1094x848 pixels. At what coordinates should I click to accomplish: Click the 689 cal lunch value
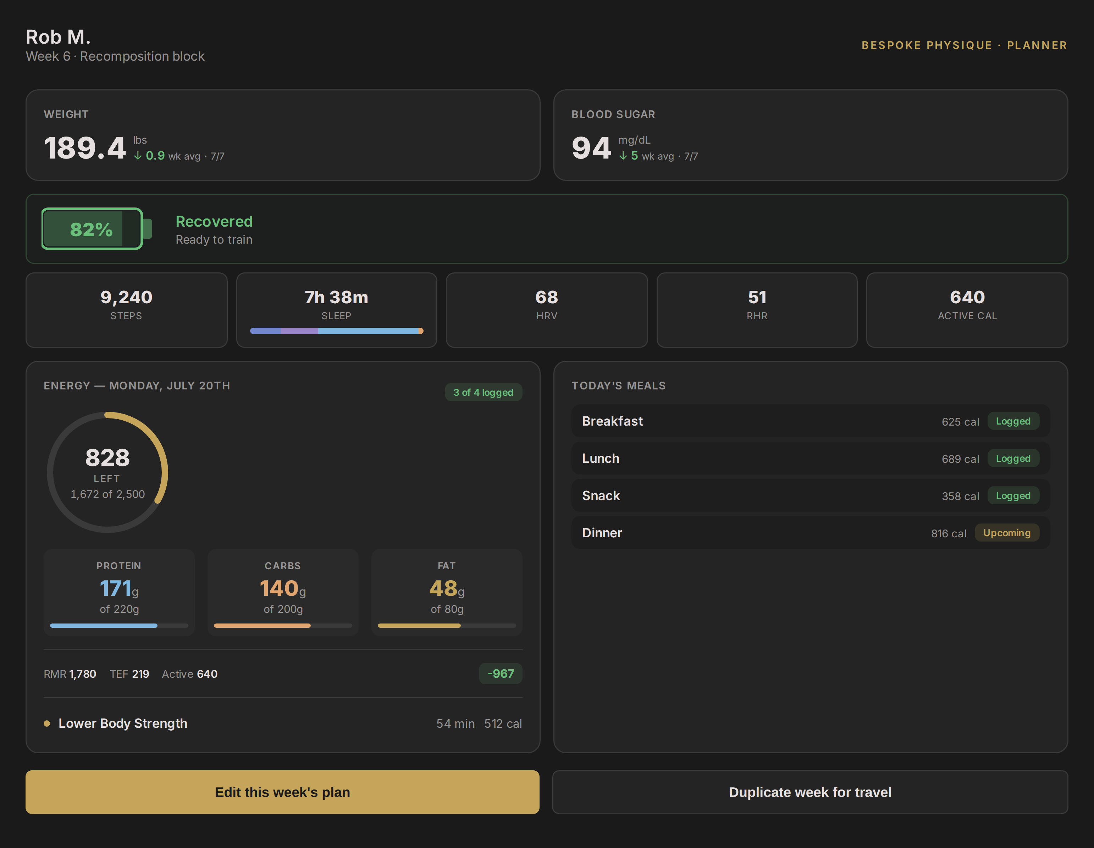[x=960, y=459]
